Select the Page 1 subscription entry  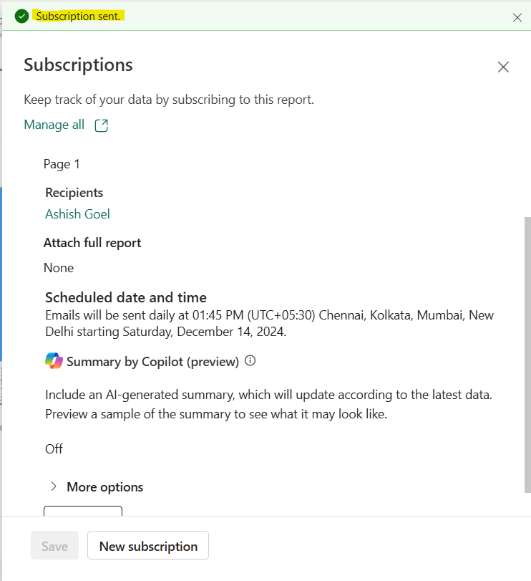tap(62, 163)
